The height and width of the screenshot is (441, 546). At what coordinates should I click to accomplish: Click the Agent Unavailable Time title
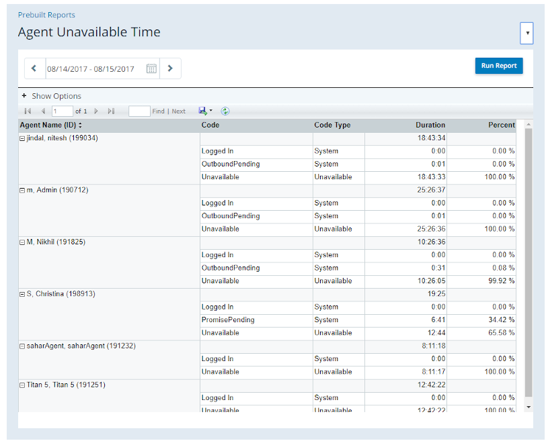[x=89, y=32]
